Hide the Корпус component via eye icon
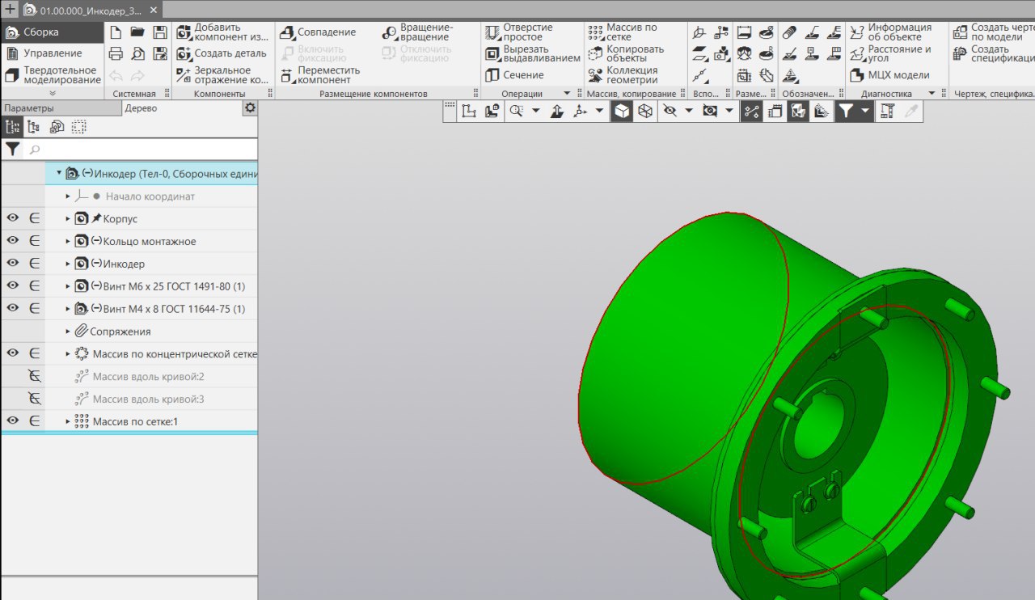The image size is (1035, 600). tap(12, 218)
